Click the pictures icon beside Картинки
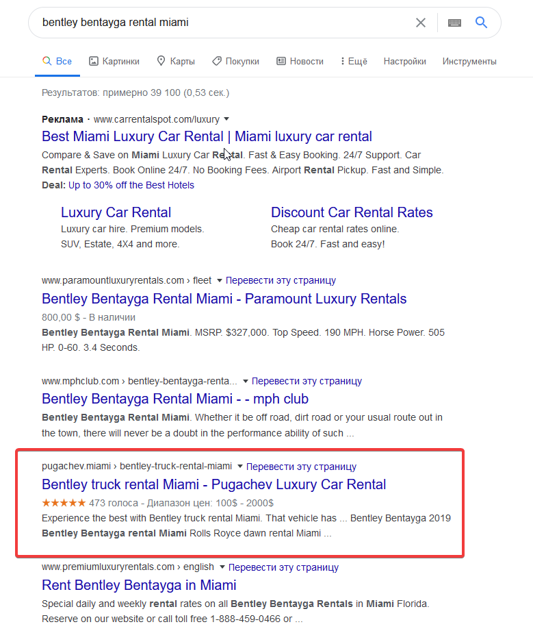The width and height of the screenshot is (533, 631). 94,61
